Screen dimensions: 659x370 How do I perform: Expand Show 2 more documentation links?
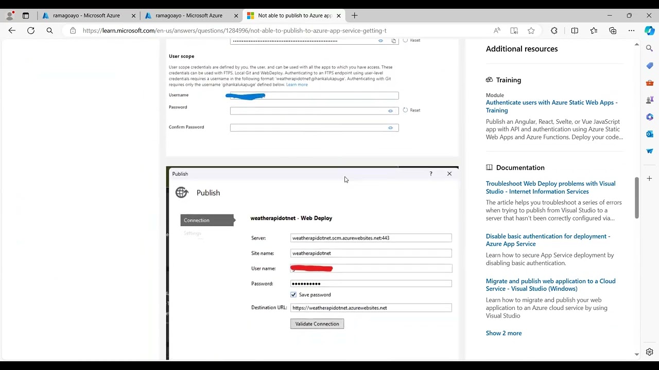pyautogui.click(x=504, y=333)
